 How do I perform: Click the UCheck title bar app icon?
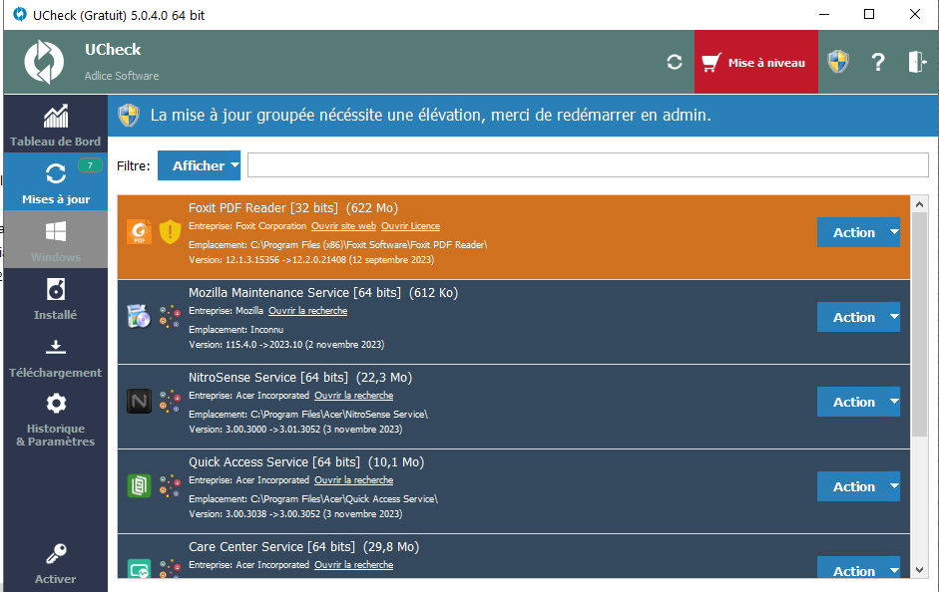tap(20, 14)
